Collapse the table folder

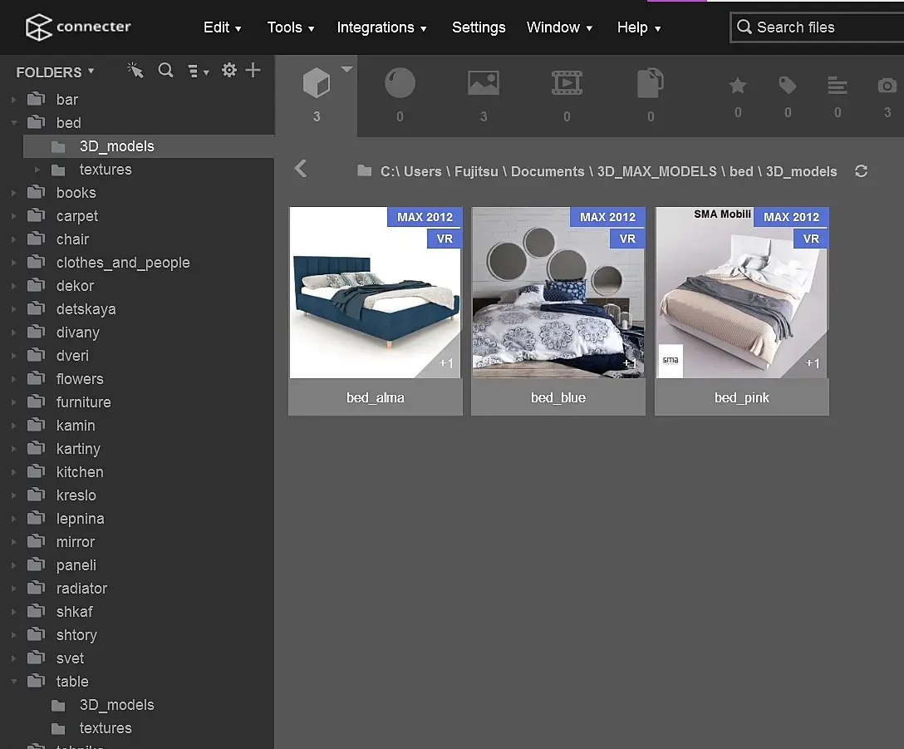coord(14,682)
